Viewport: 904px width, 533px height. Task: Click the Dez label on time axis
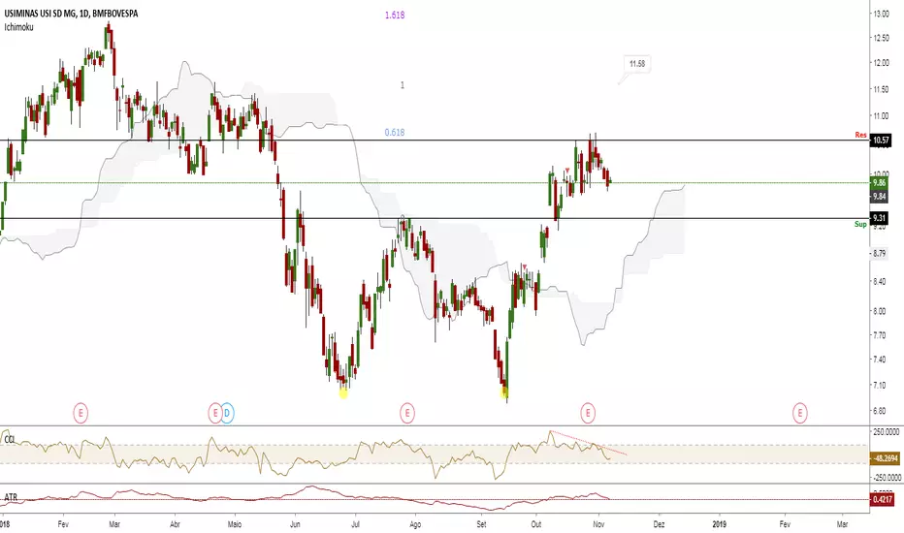point(659,524)
